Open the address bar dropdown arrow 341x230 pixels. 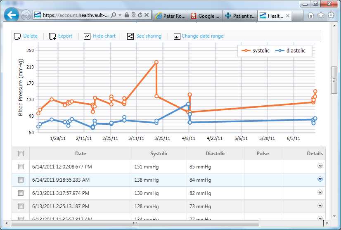click(x=120, y=15)
